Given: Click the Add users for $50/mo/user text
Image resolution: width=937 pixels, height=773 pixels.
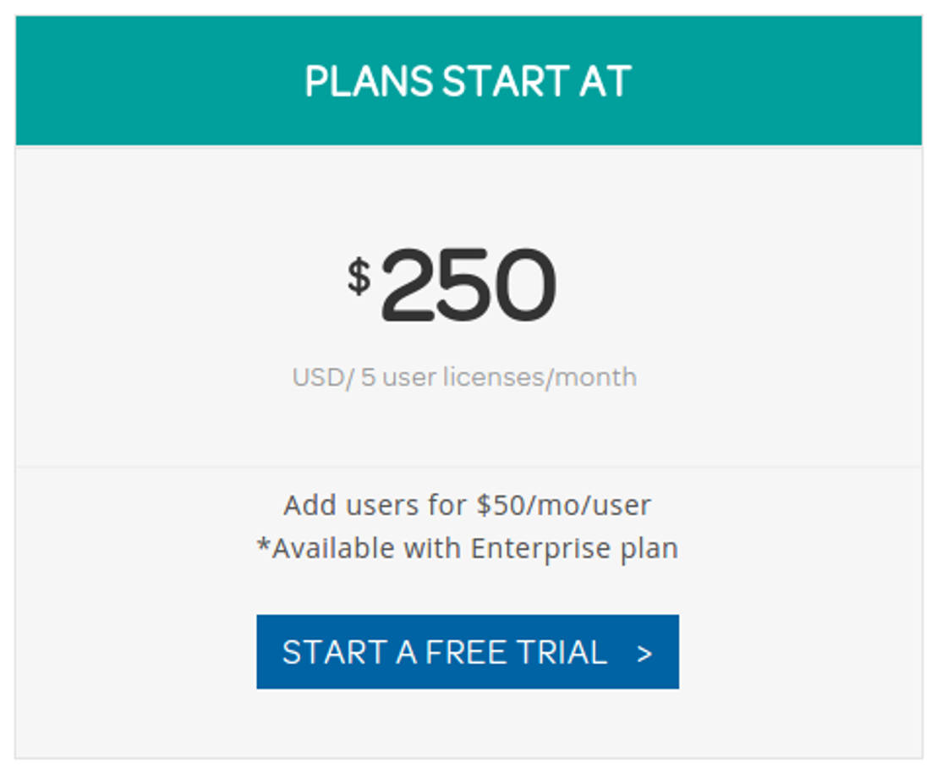Looking at the screenshot, I should pyautogui.click(x=467, y=506).
